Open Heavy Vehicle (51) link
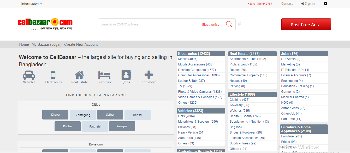The height and width of the screenshot is (153, 350). [191, 132]
